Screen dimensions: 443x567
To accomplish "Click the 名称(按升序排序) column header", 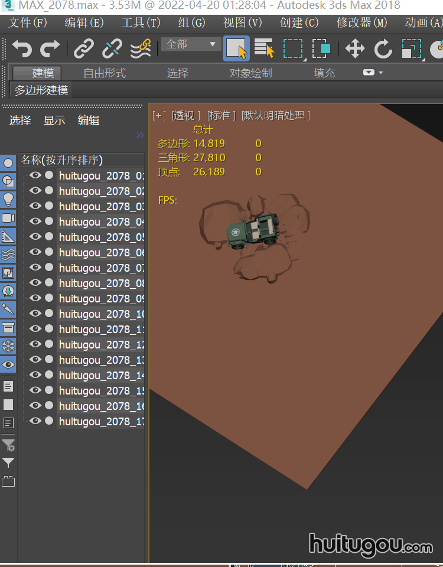I will coord(62,160).
